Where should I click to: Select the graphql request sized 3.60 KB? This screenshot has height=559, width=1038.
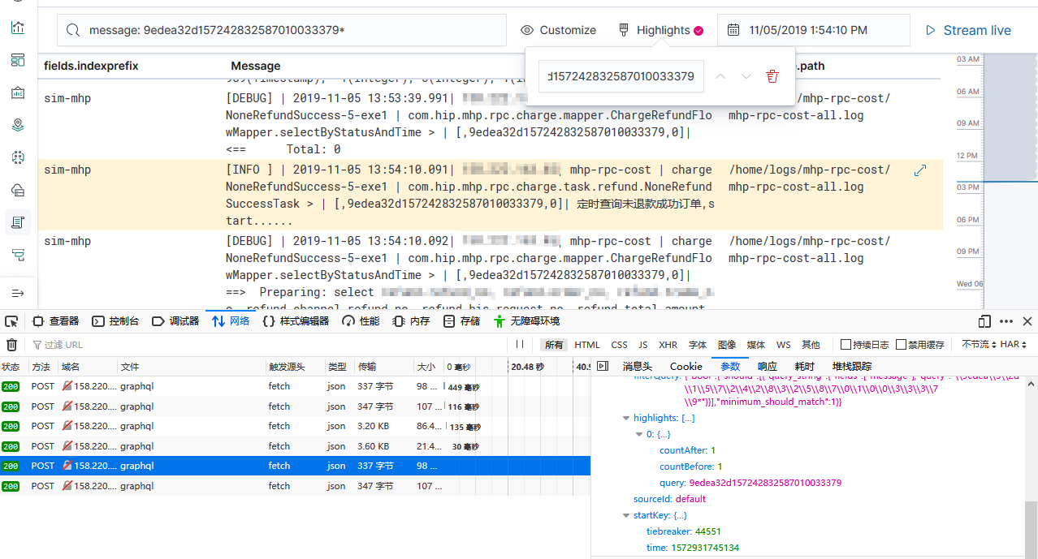tap(295, 446)
